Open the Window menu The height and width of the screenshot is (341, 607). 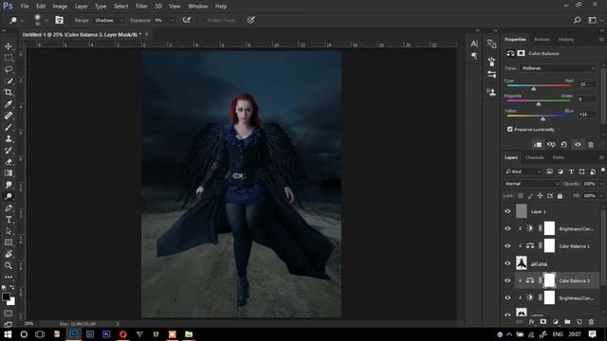click(198, 7)
